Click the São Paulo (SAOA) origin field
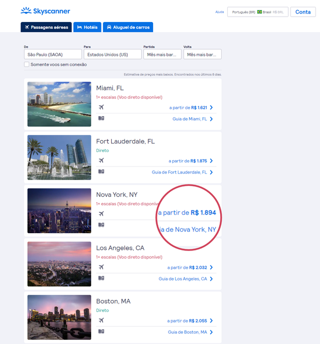Screen dimensions: 320x344 pyautogui.click(x=53, y=54)
